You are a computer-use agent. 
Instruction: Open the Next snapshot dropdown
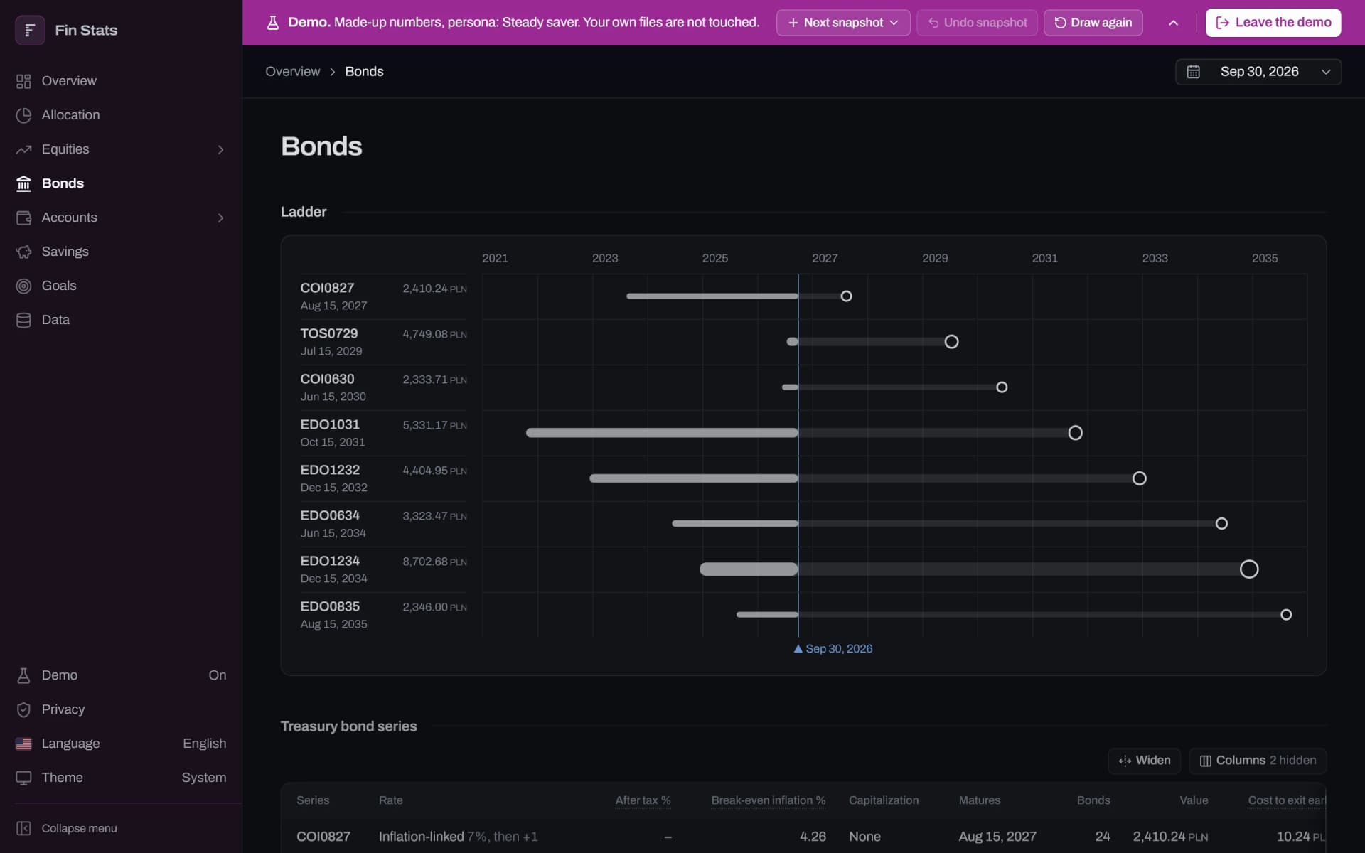pos(843,23)
